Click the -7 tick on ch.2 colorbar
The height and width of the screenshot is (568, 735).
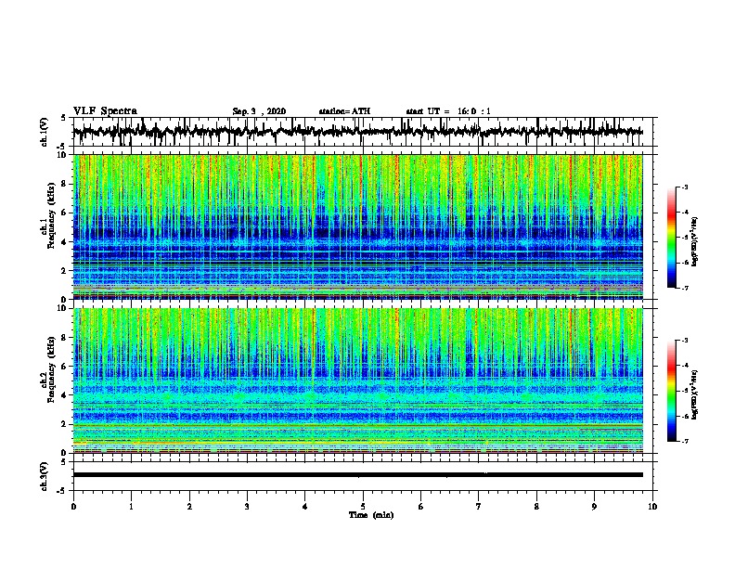point(684,441)
